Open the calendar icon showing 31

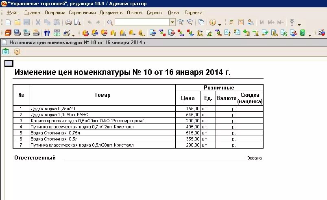[241, 22]
